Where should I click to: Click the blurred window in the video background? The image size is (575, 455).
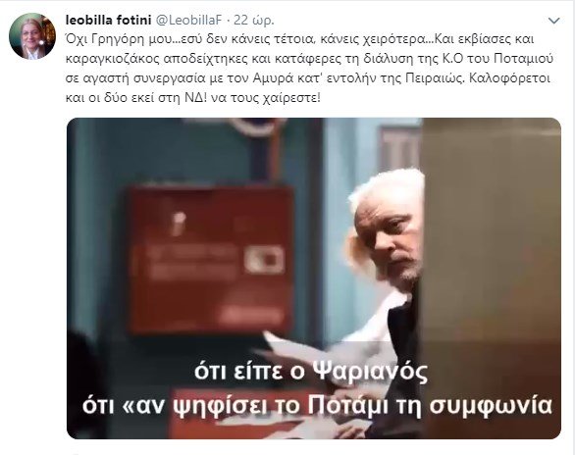pyautogui.click(x=399, y=147)
